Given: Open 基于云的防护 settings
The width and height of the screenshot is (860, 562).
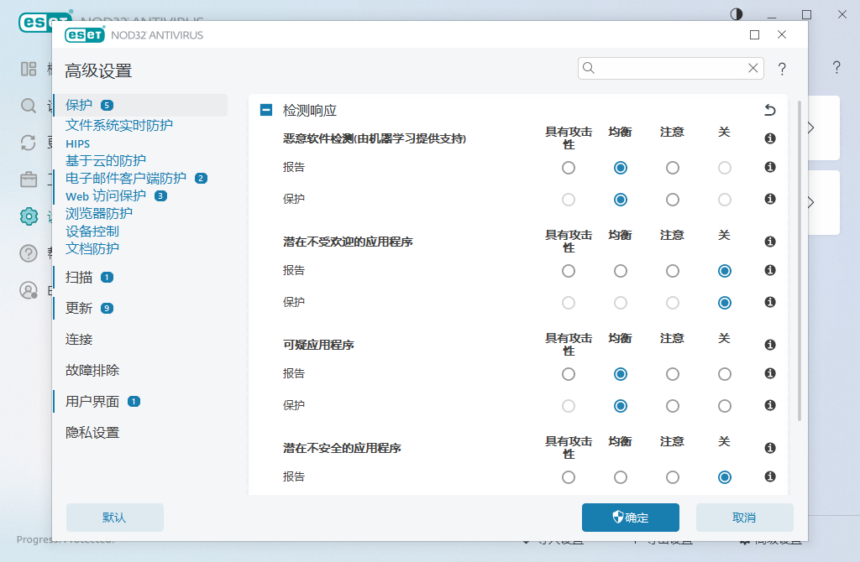Looking at the screenshot, I should click(x=105, y=160).
